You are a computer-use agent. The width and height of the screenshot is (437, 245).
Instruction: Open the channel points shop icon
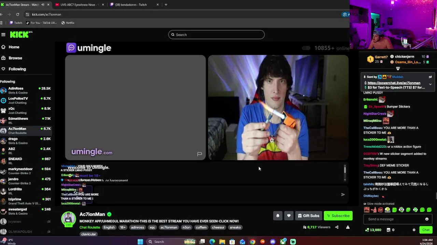pos(388,230)
